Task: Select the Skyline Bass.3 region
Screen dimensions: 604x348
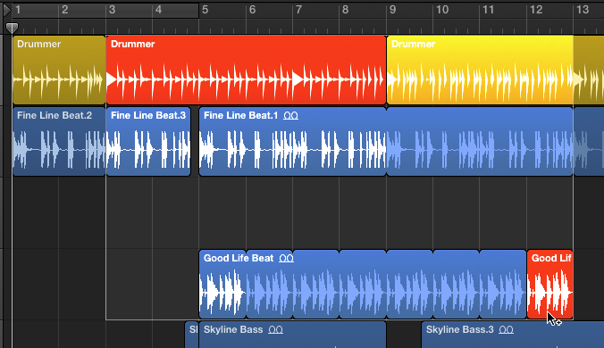Action: [512, 335]
